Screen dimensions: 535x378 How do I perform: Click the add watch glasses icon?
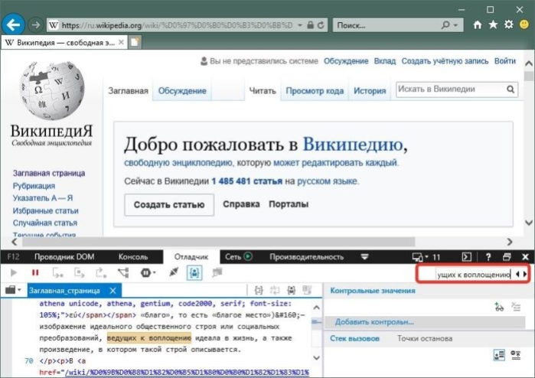pos(499,307)
